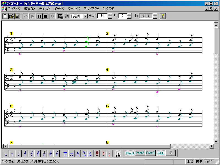Select the rest tool labelled S1
220x165 pixels.
[65, 153]
